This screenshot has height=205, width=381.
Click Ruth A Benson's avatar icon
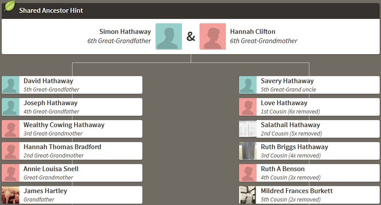pos(248,173)
